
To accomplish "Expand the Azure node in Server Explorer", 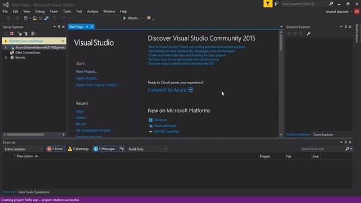I will pyautogui.click(x=6, y=47).
